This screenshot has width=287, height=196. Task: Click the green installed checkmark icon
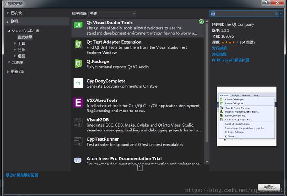pos(201,22)
